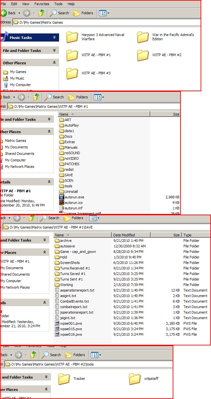Open Matrix Games link in Other Places
Viewport: 211px width, 399px height.
point(16,141)
